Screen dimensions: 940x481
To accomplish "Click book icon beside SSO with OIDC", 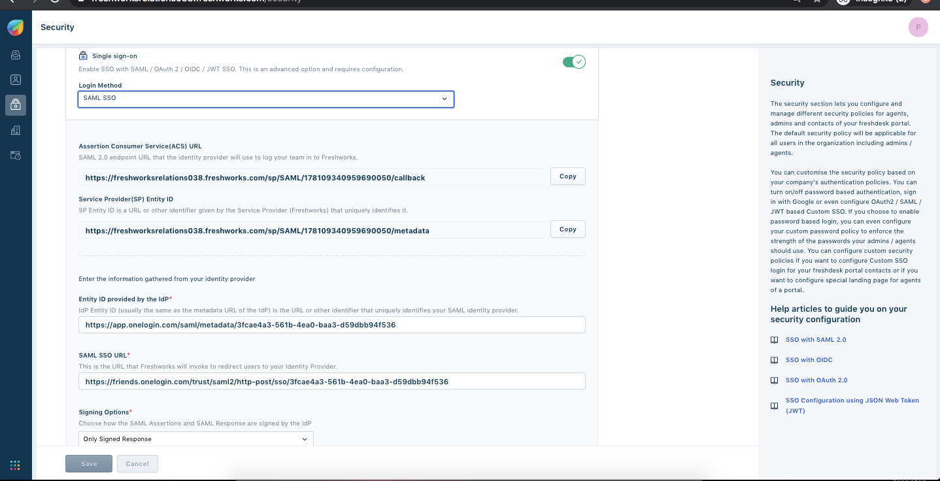I will (774, 360).
